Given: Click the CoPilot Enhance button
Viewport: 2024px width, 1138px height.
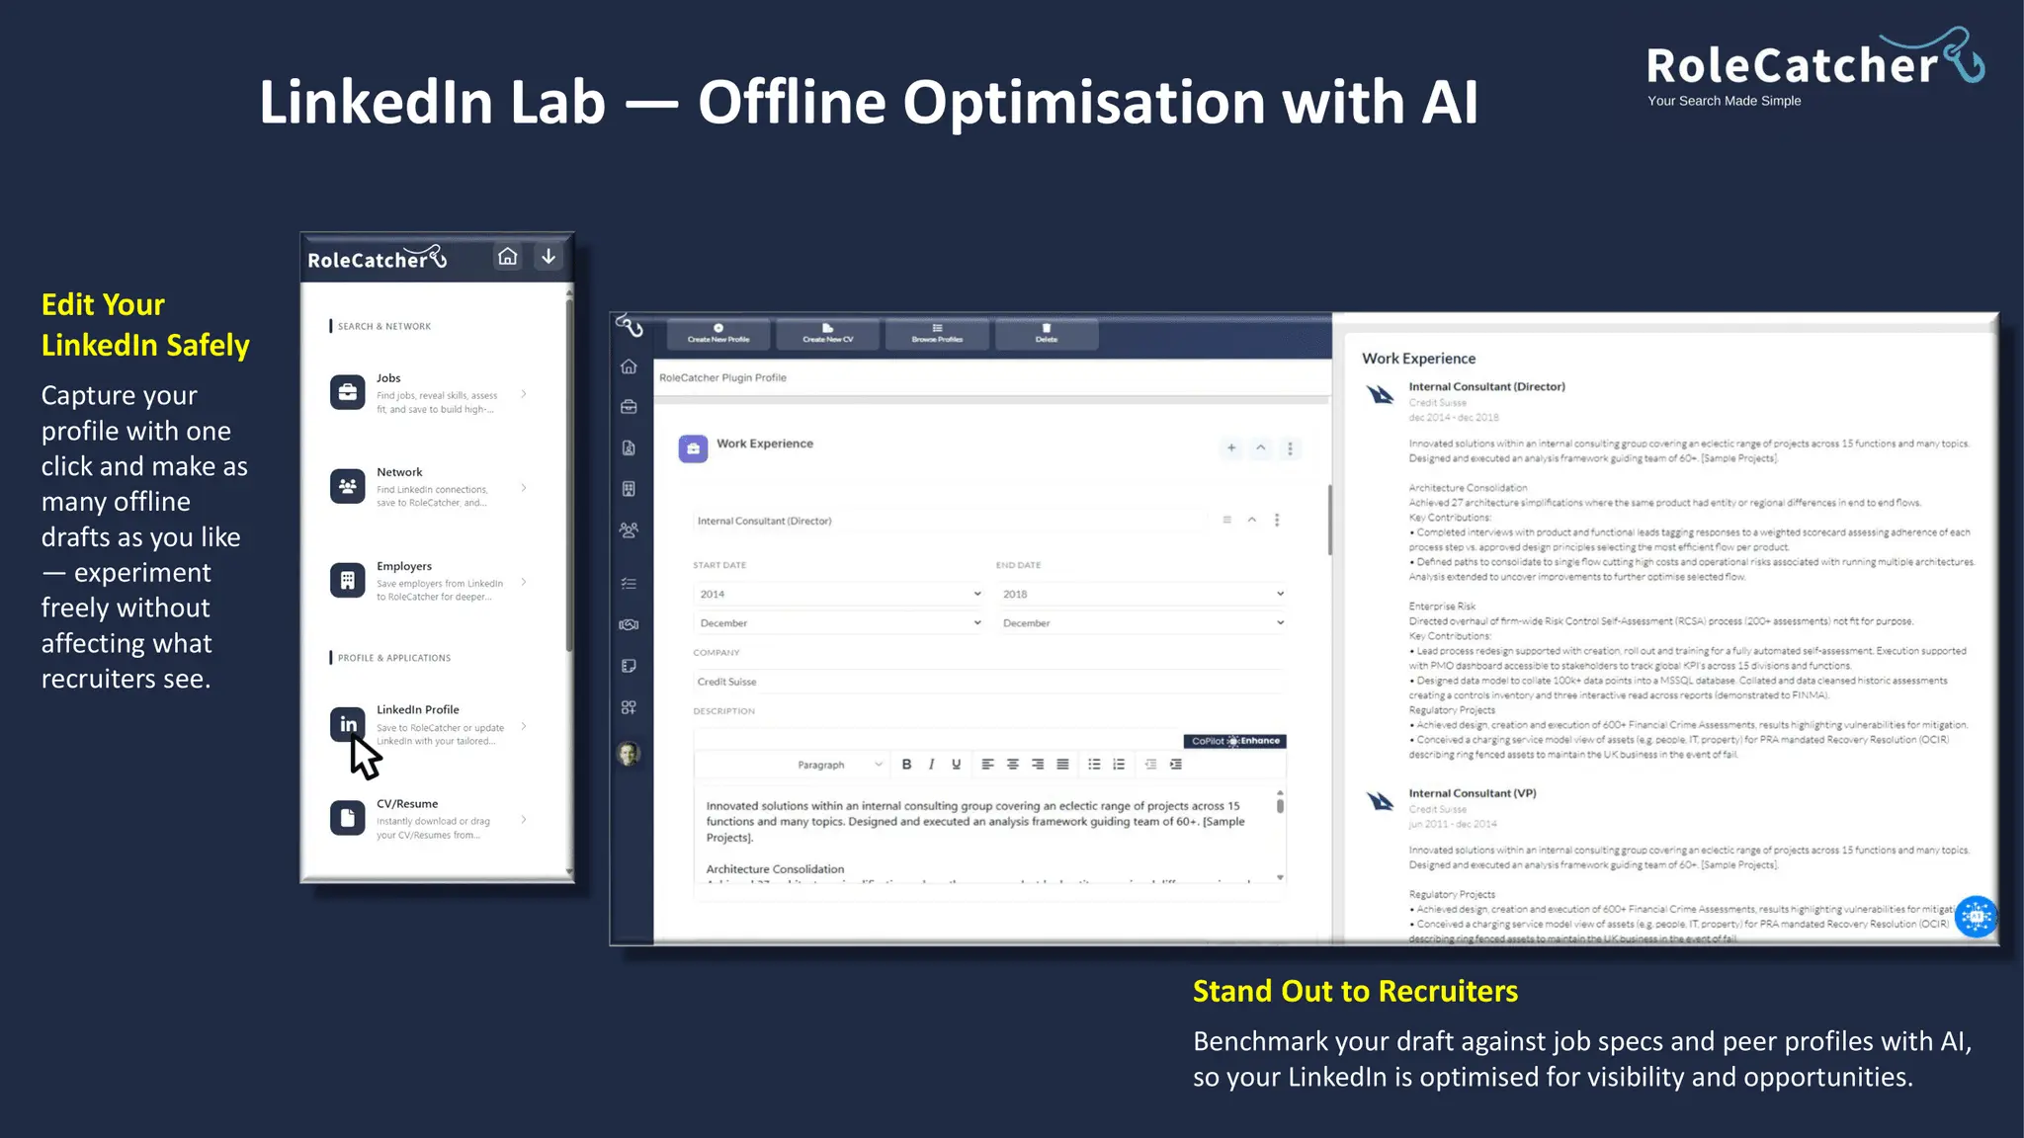Looking at the screenshot, I should coord(1234,741).
